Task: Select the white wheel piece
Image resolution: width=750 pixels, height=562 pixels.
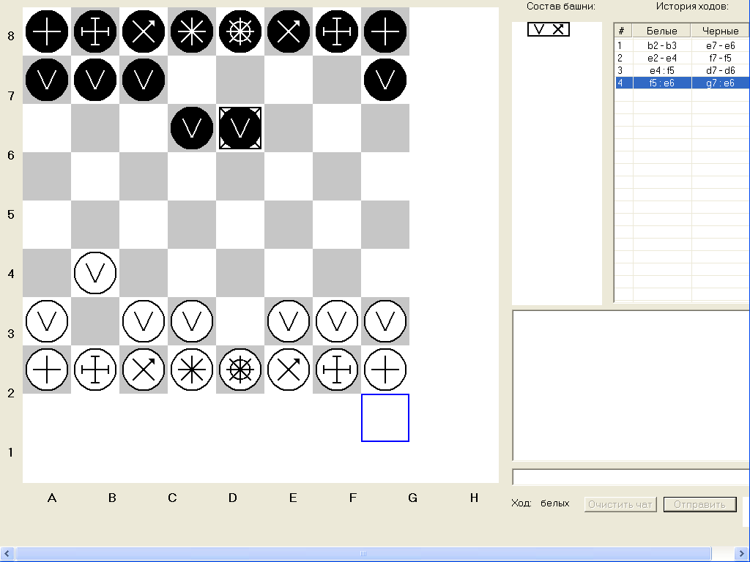Action: (x=240, y=370)
